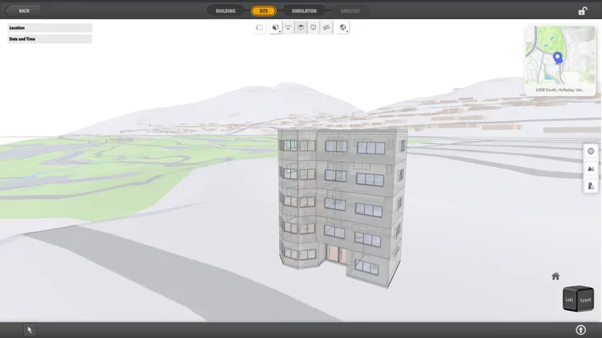Screen dimensions: 602x338
Task: Select the pointer tool in bottom bar
Action: point(30,330)
